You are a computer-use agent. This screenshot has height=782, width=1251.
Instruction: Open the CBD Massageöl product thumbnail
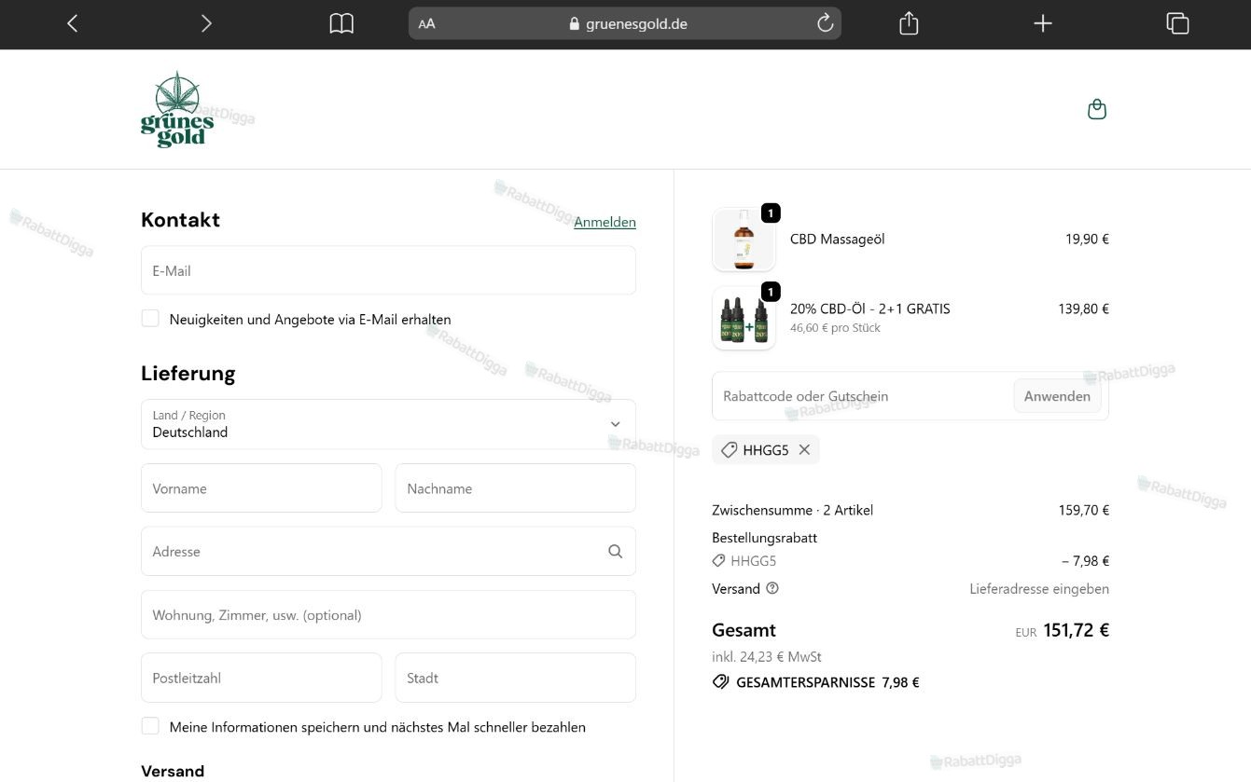coord(744,240)
